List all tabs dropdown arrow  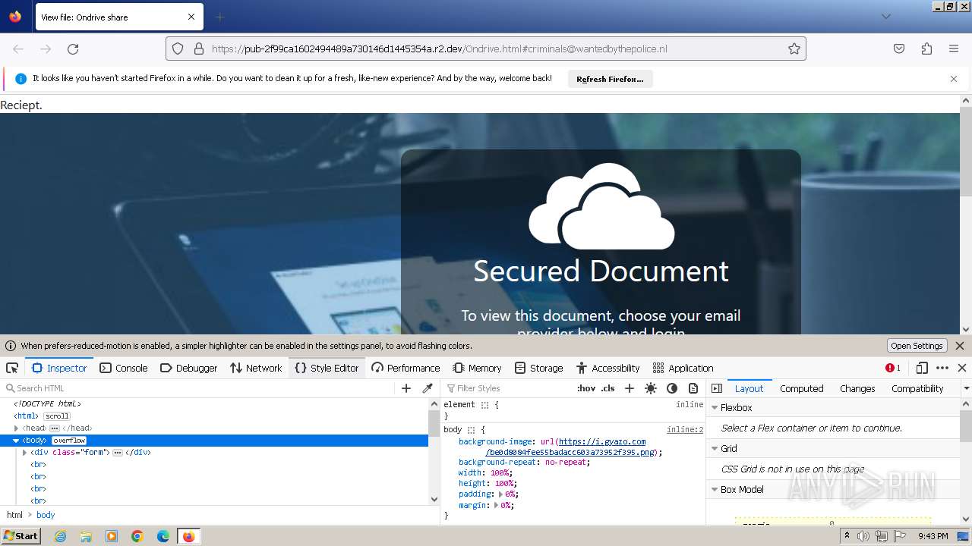[885, 17]
